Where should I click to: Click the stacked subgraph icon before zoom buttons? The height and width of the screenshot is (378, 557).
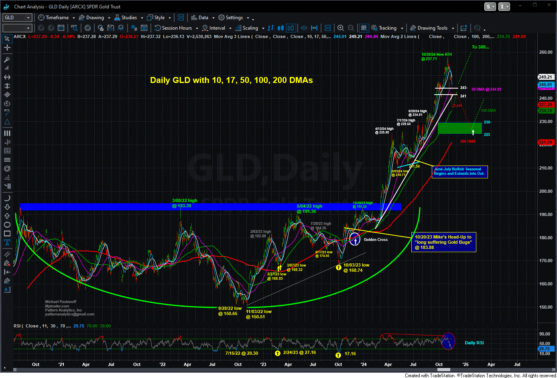point(327,28)
